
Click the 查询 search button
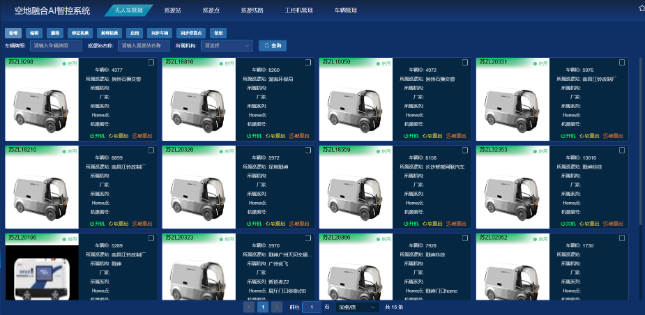273,45
